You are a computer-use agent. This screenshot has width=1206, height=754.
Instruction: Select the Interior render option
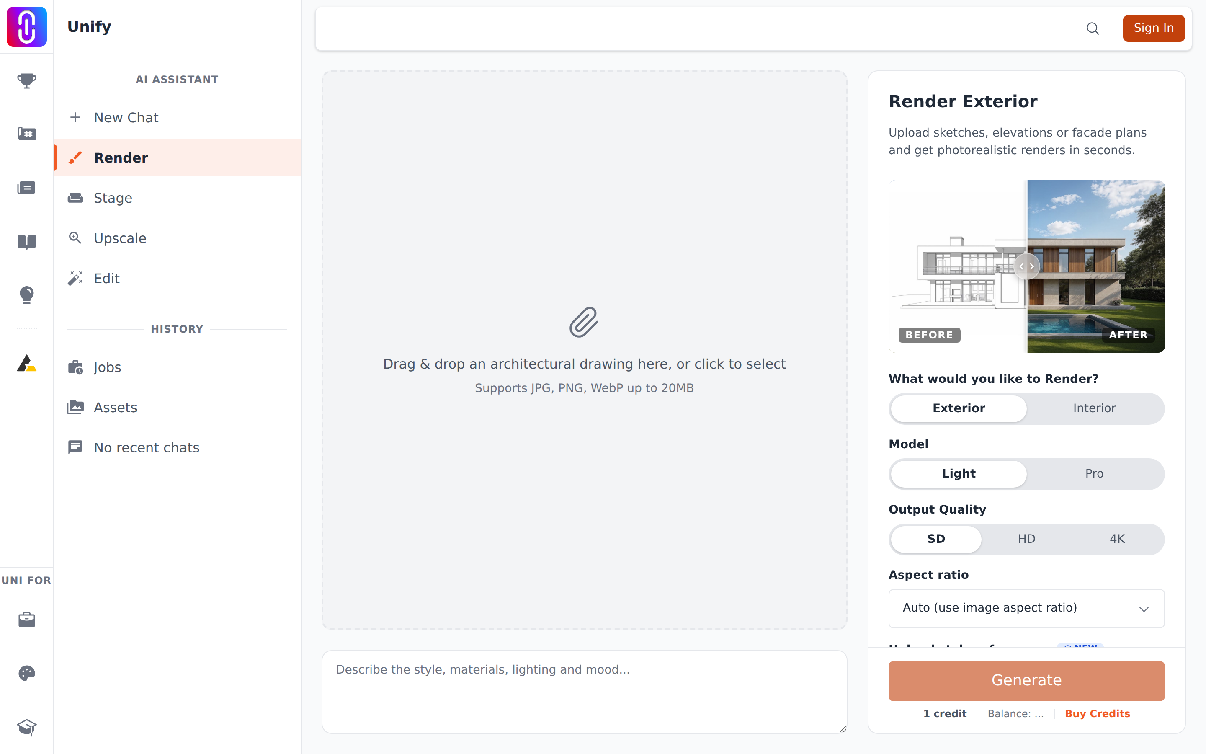[x=1094, y=408]
